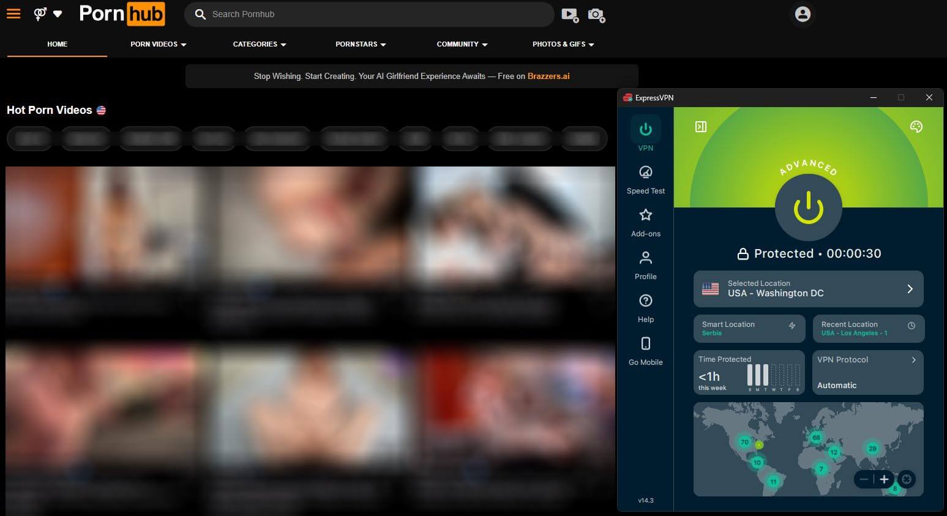This screenshot has height=516, width=947.
Task: Follow the Brazzers.ai link in the banner
Action: click(x=548, y=77)
